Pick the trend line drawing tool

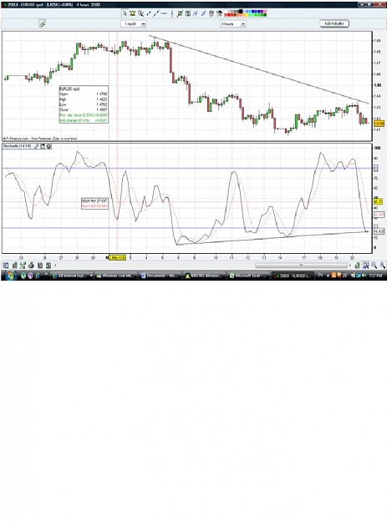(155, 13)
